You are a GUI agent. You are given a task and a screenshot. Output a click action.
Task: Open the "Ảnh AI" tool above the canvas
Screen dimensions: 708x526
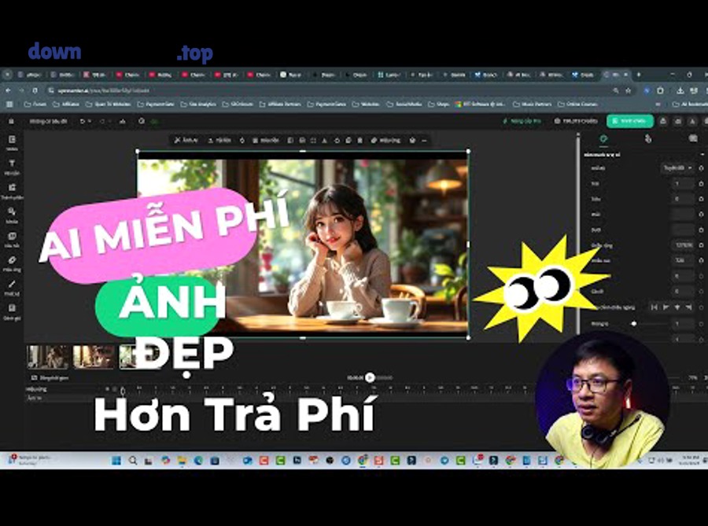(186, 142)
